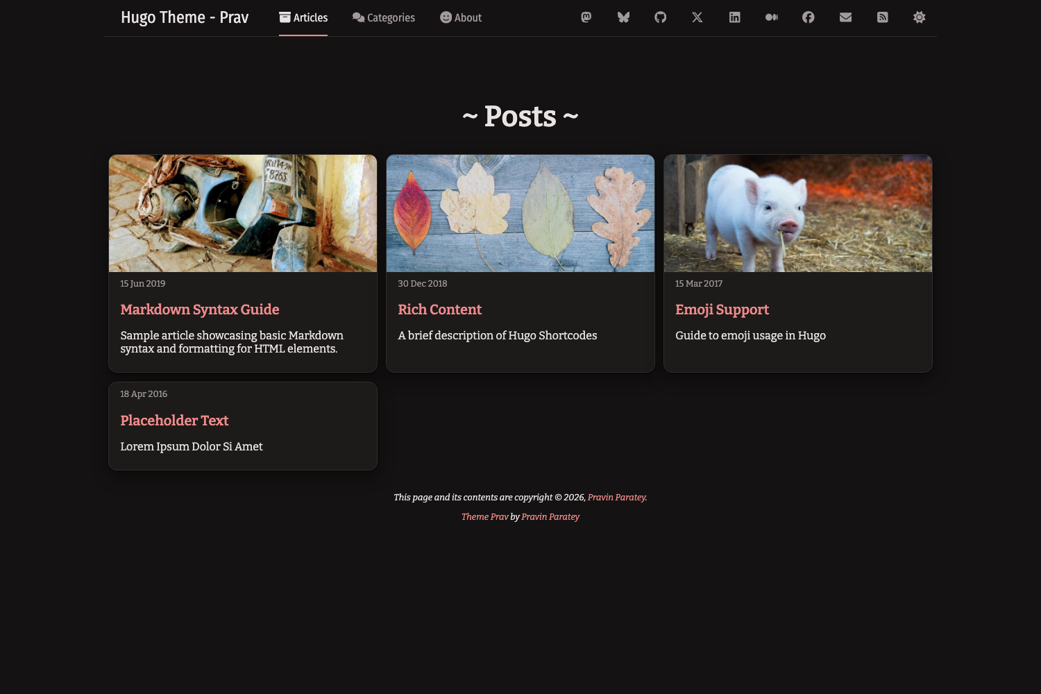Viewport: 1041px width, 694px height.
Task: Open the Facebook icon
Action: point(809,17)
